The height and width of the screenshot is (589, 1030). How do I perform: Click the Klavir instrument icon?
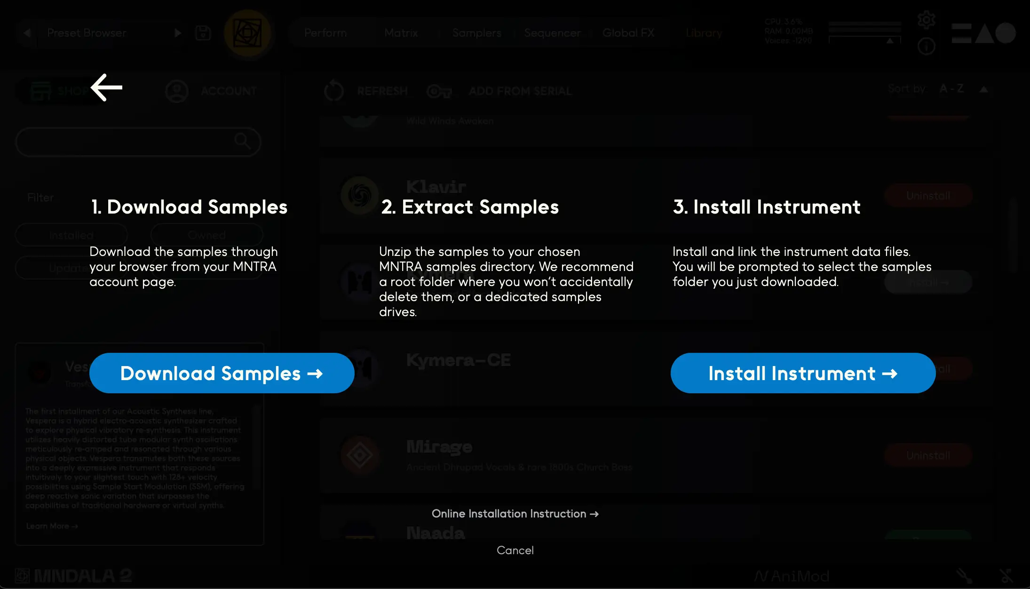pos(360,195)
